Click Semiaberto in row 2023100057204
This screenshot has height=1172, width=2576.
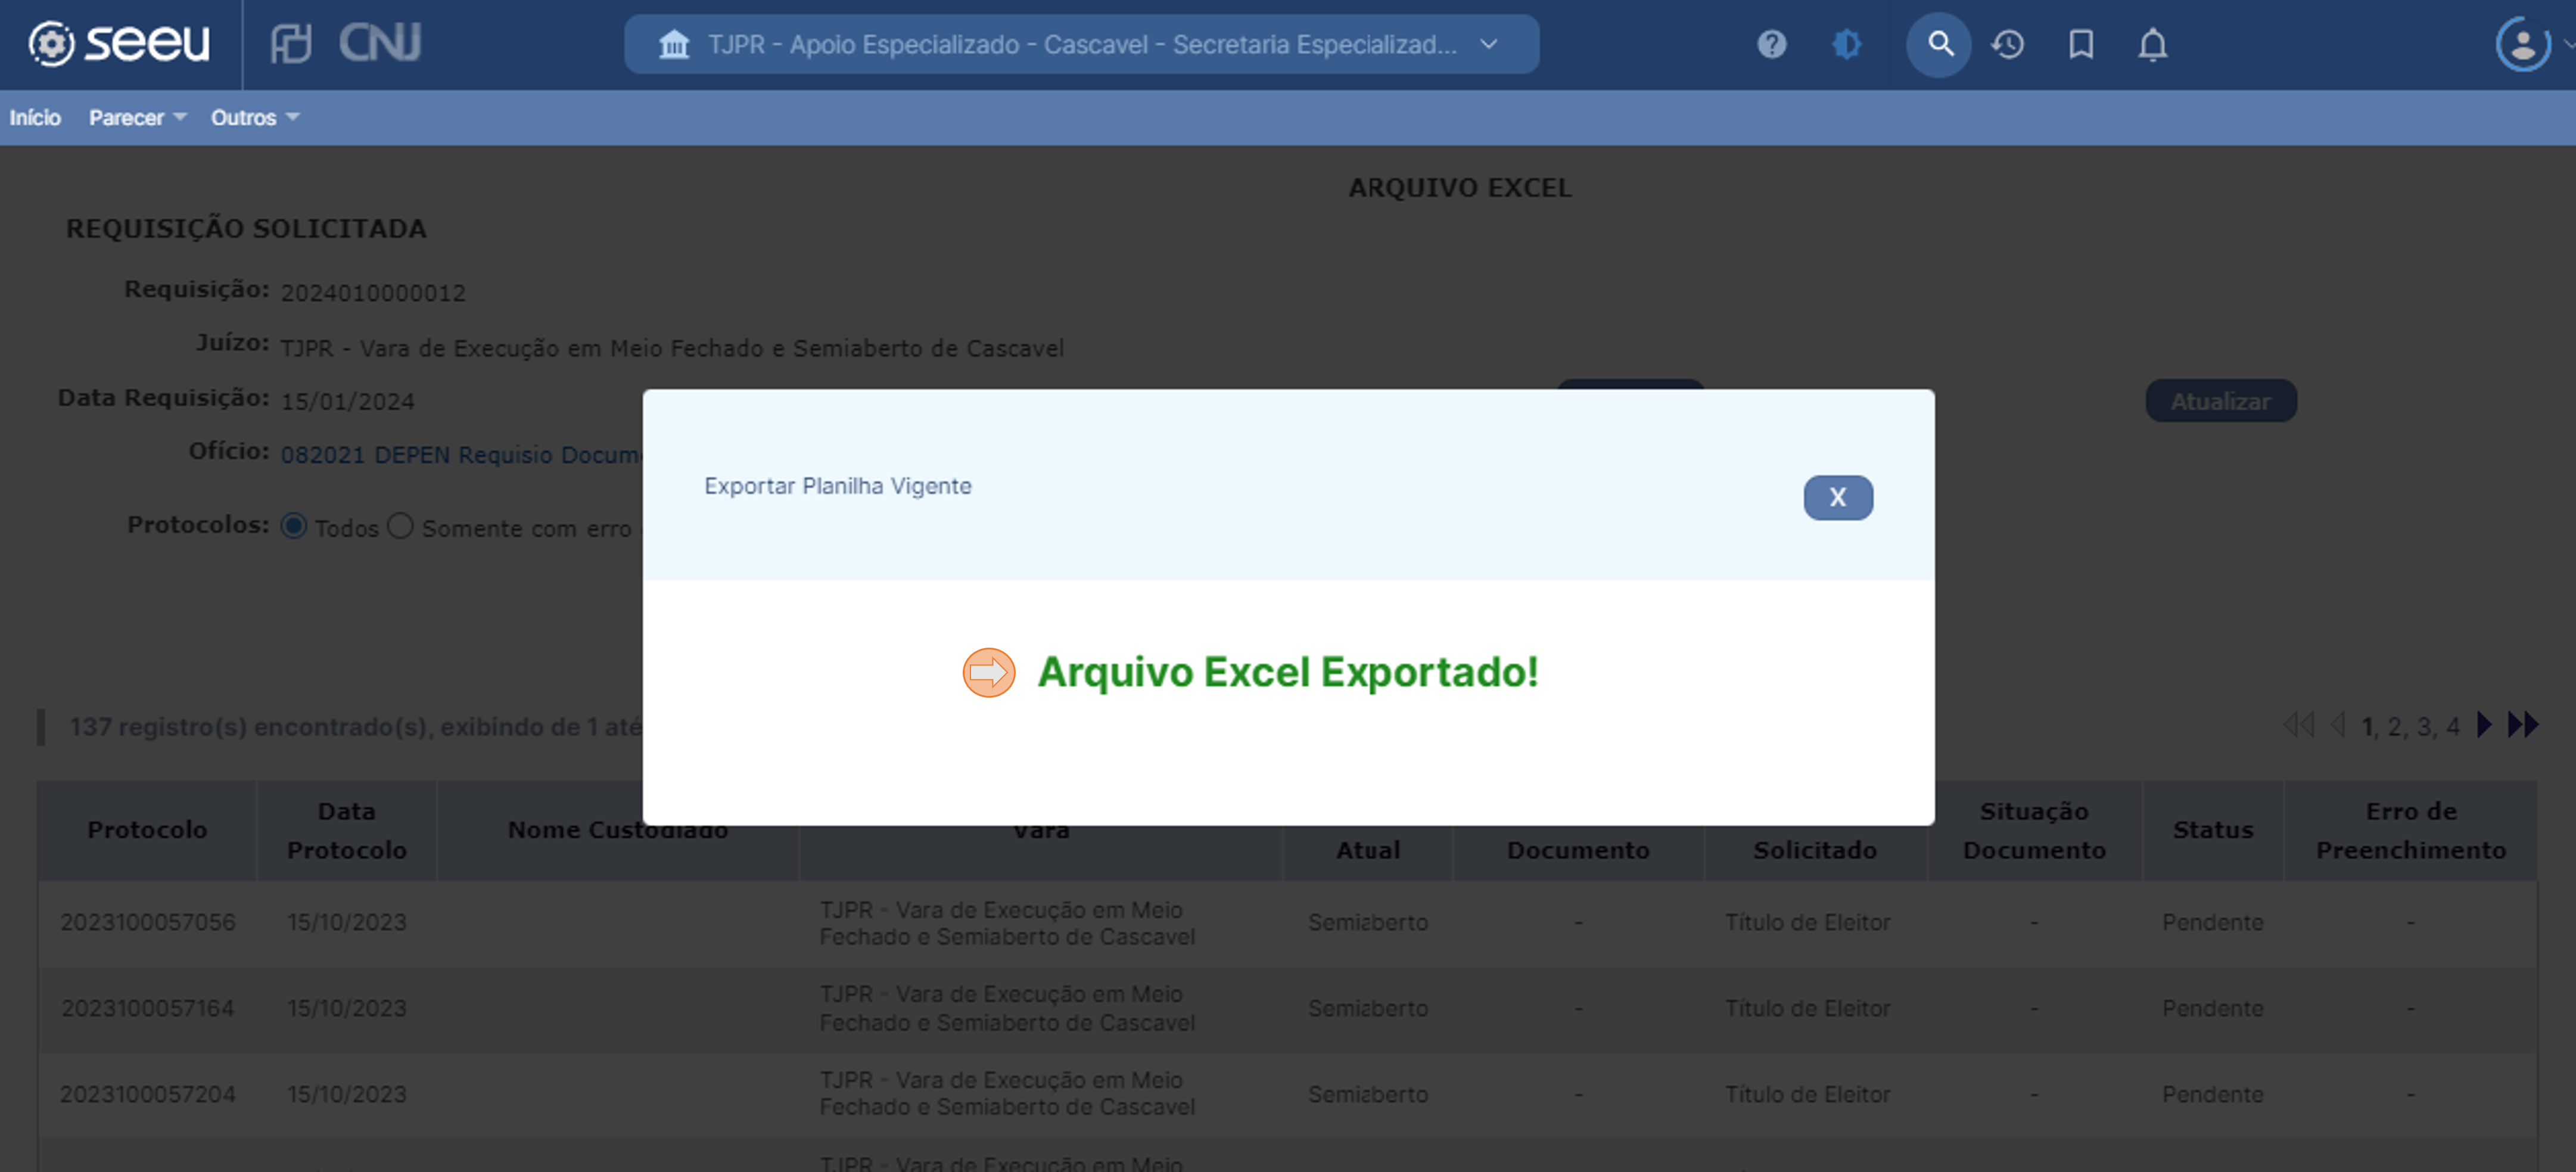click(1367, 1094)
